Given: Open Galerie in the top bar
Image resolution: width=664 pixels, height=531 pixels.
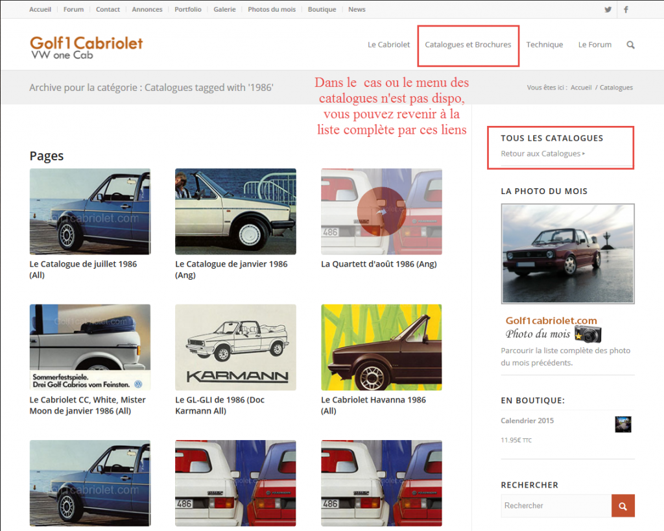Looking at the screenshot, I should click(224, 9).
